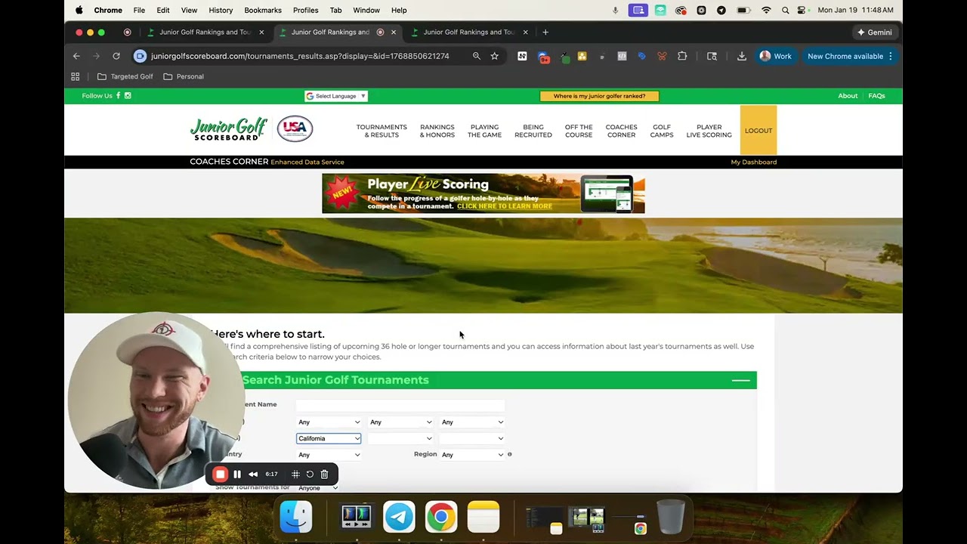Open the Anyone dropdown for Show Tournaments

point(318,488)
